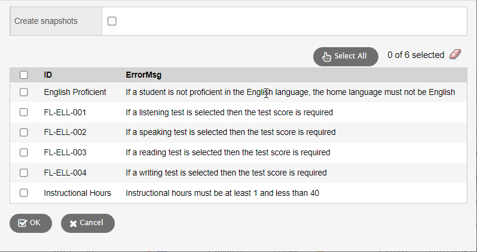This screenshot has width=477, height=252.
Task: Click the eraser clear-selection icon
Action: 455,54
